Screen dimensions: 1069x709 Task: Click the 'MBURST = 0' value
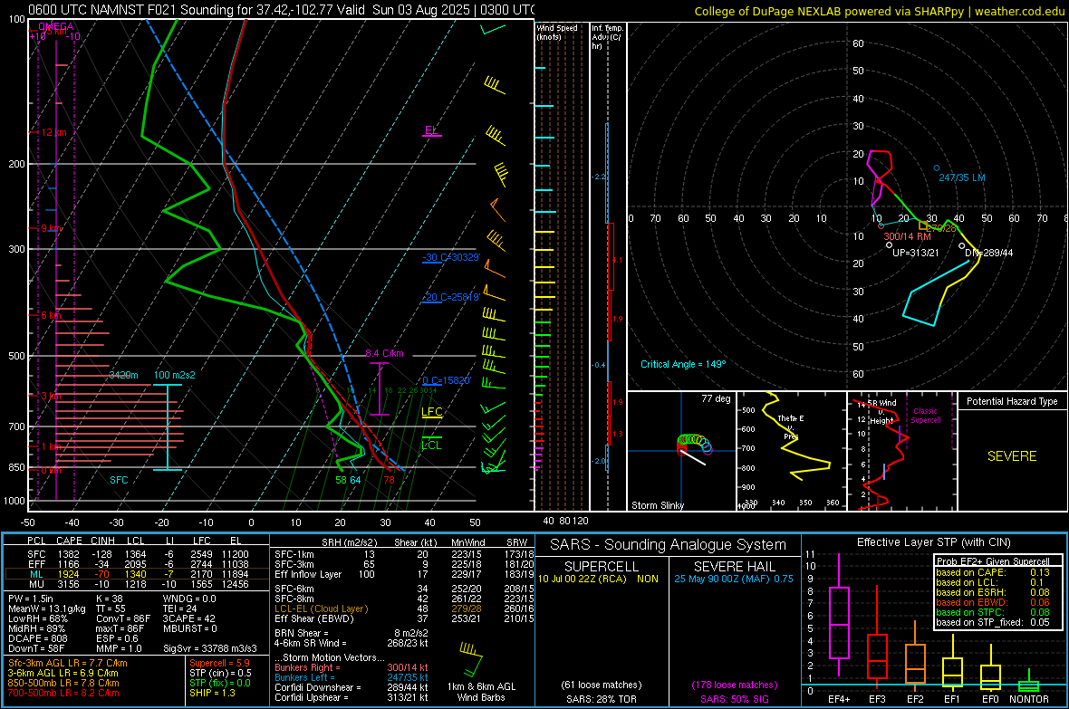[189, 628]
